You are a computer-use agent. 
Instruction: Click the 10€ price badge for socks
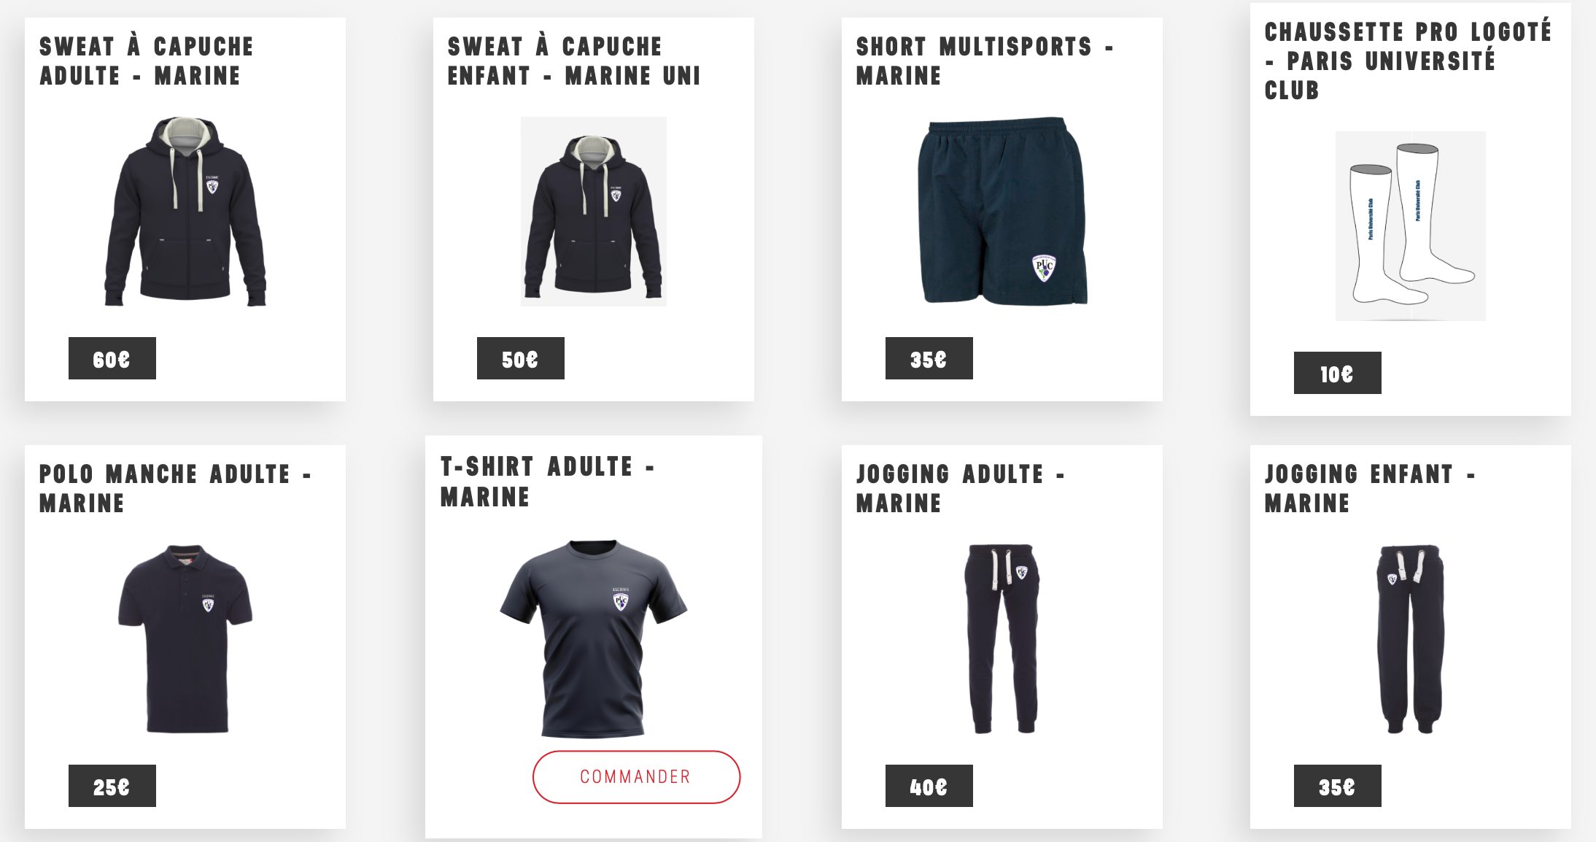tap(1338, 373)
